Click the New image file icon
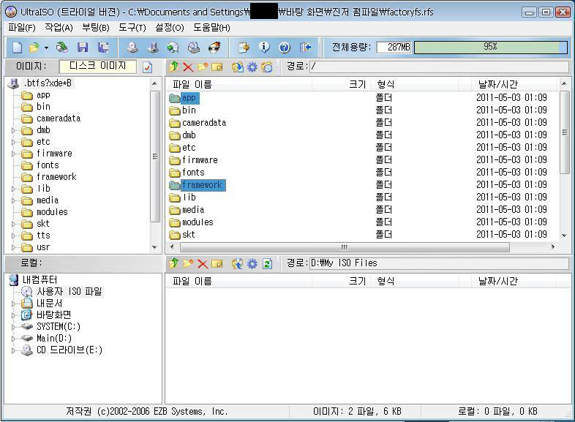 point(17,48)
